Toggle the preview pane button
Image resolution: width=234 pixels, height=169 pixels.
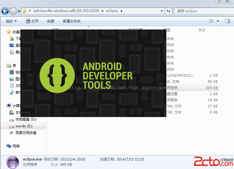tap(227, 21)
